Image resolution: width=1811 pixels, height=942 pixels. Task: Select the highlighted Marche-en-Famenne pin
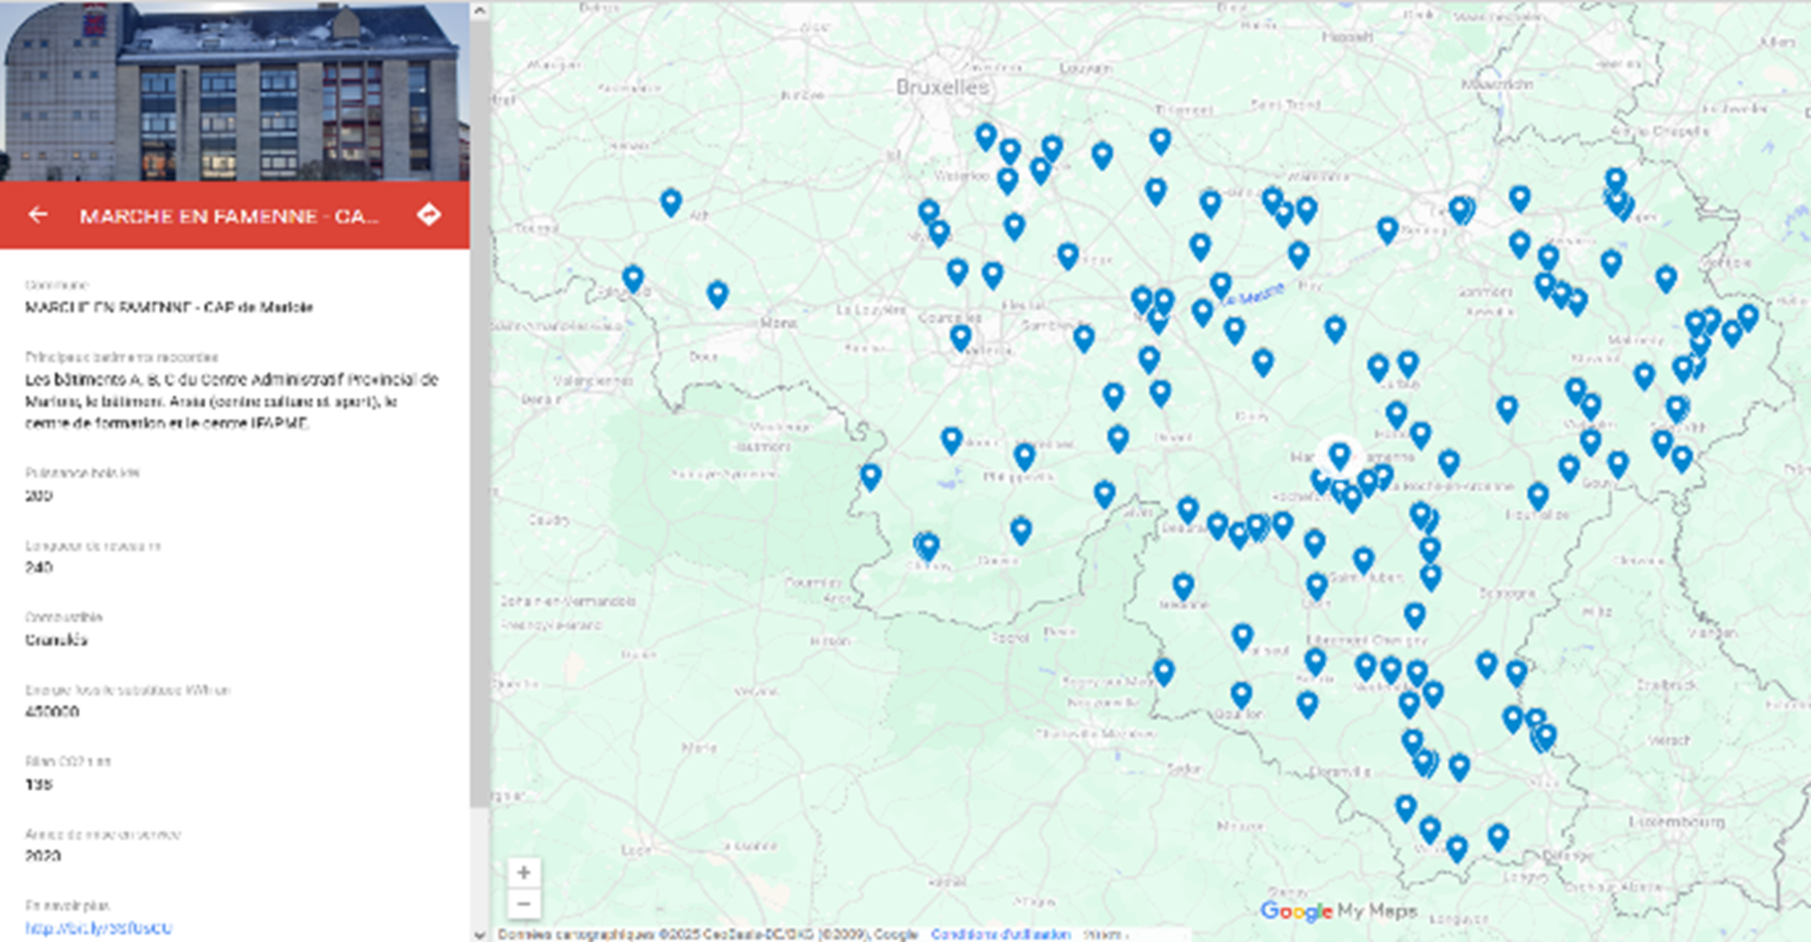[1340, 456]
